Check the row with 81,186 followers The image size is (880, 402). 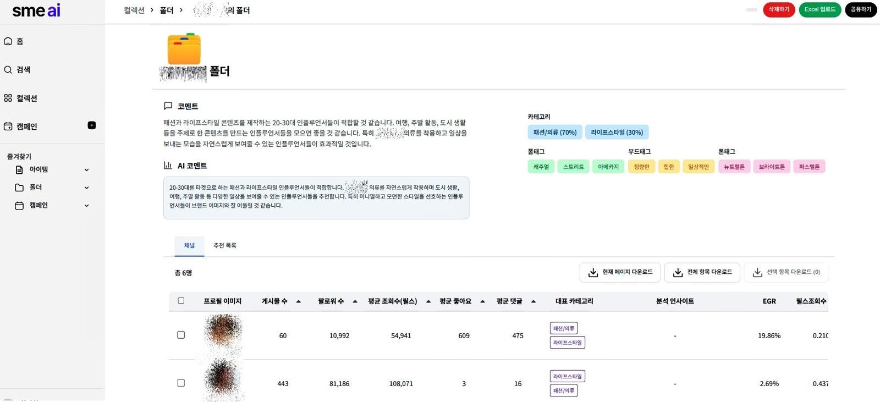click(x=181, y=383)
